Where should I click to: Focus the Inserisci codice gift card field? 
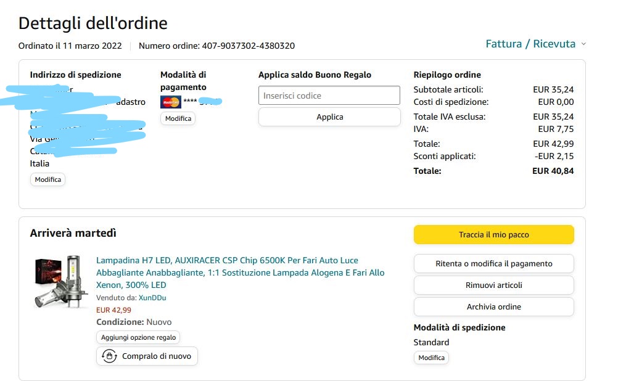tap(329, 96)
